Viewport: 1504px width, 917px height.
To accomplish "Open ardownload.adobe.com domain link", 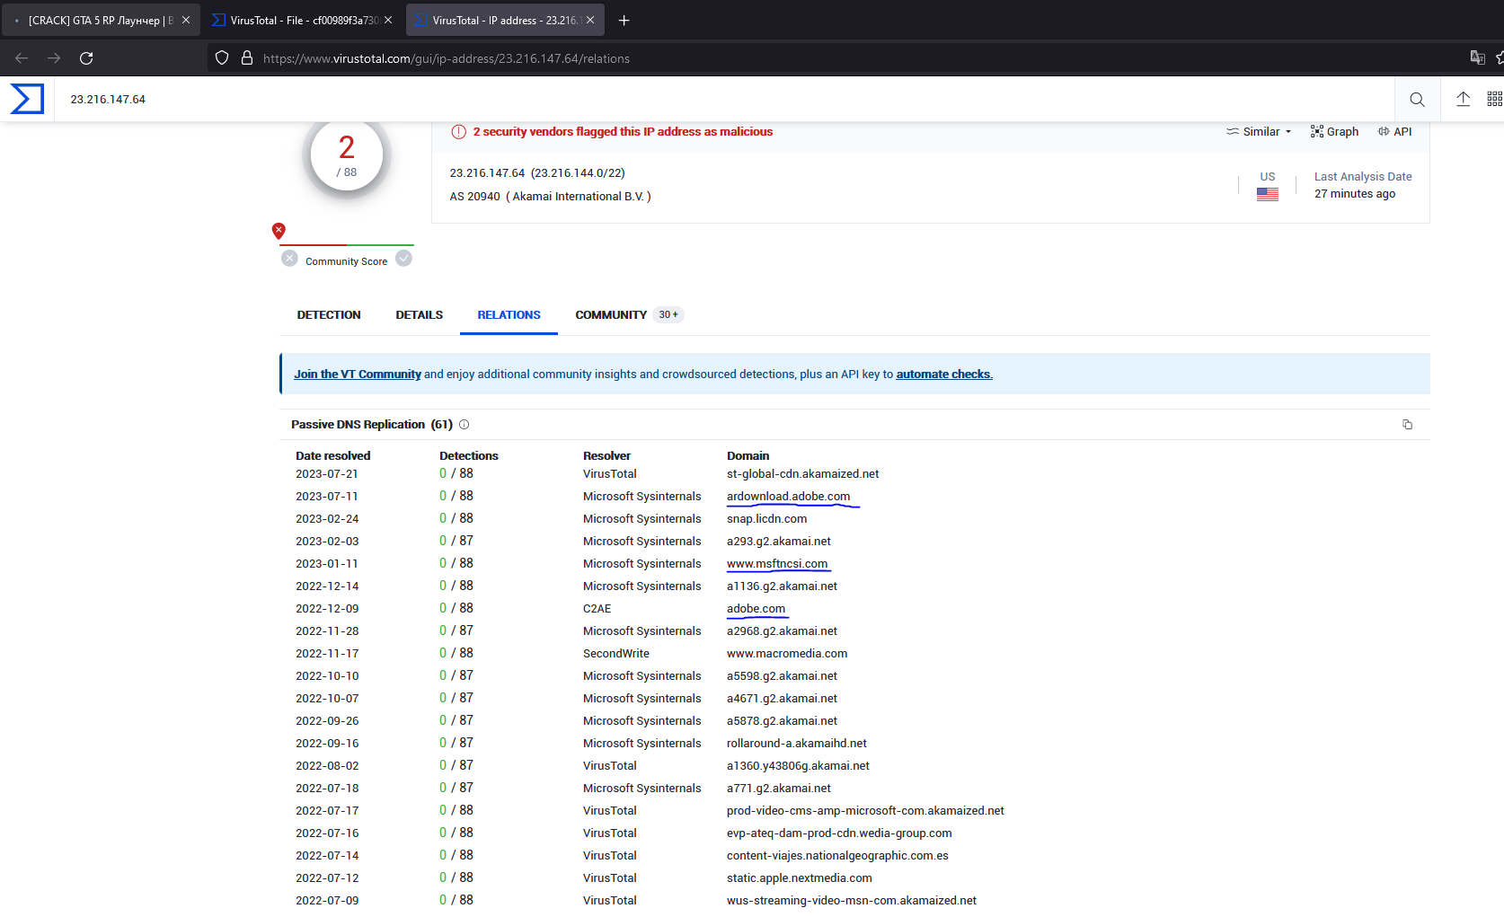I will click(788, 497).
